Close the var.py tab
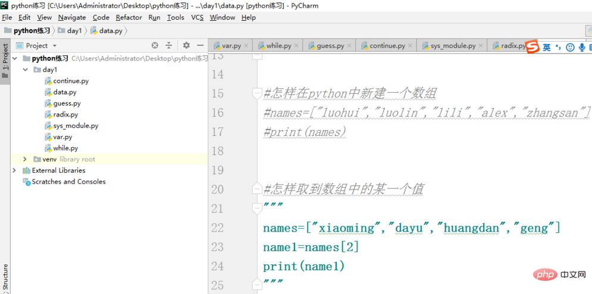 point(246,46)
